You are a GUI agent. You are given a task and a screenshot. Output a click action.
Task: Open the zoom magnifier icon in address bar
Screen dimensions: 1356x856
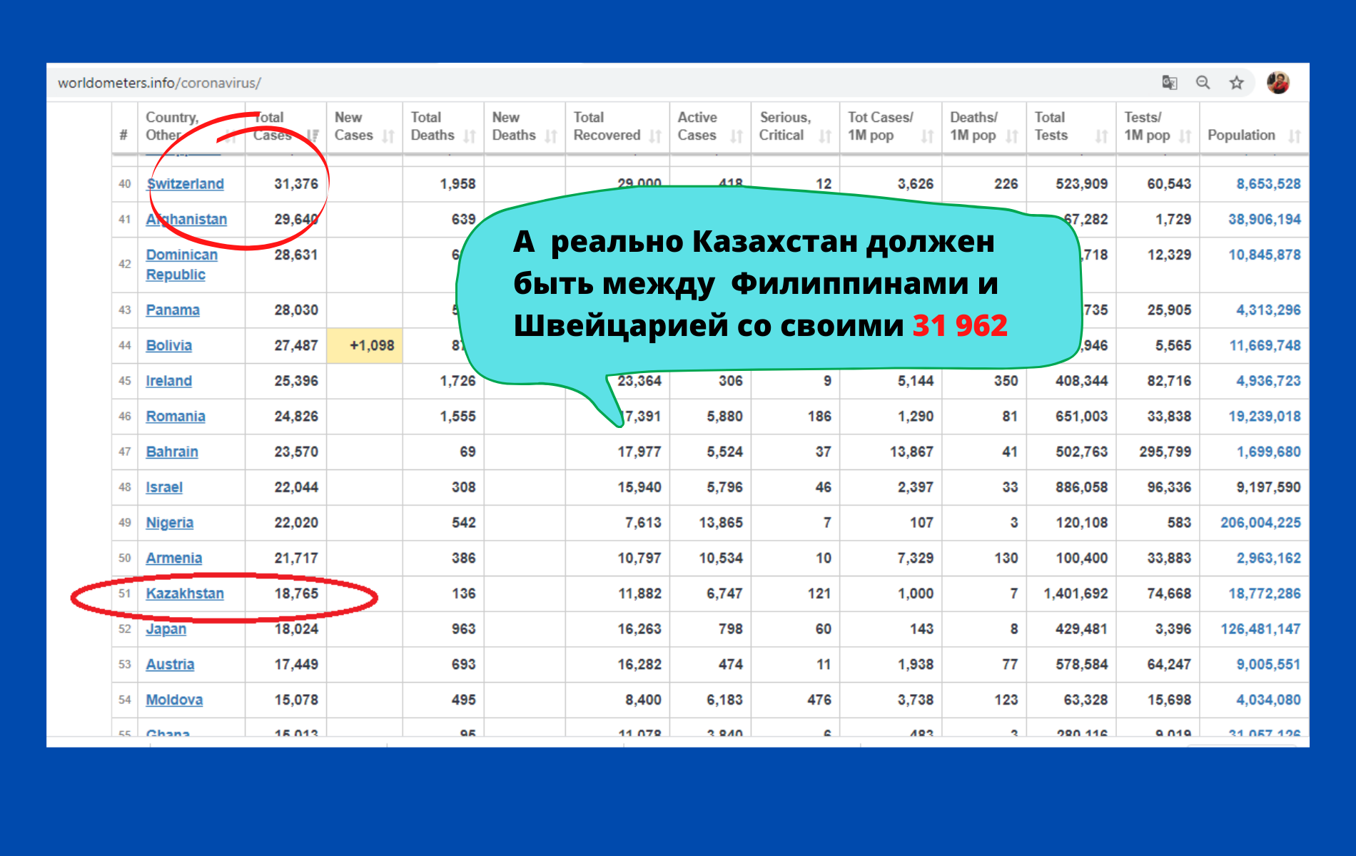1203,83
